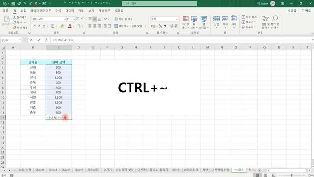This screenshot has height=177, width=314.
Task: Toggle Wrap Text option
Action: (x=124, y=19)
